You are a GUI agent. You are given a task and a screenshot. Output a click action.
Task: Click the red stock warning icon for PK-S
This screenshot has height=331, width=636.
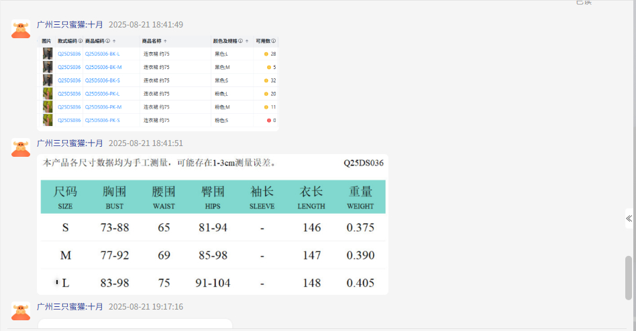(x=269, y=121)
